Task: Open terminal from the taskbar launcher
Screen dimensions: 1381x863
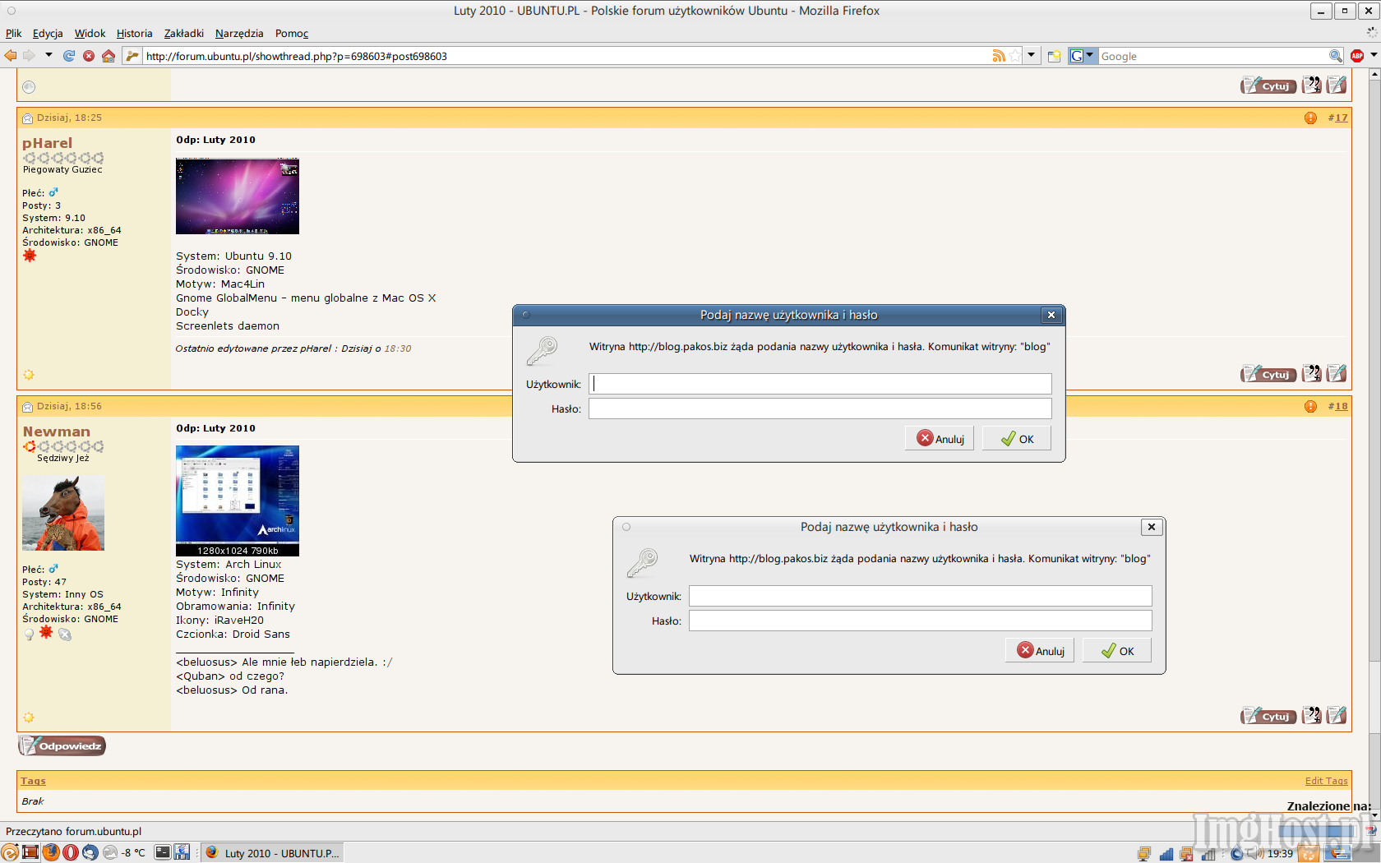Action: click(163, 852)
